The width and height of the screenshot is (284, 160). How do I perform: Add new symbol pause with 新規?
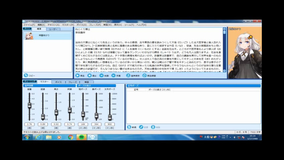click(132, 127)
